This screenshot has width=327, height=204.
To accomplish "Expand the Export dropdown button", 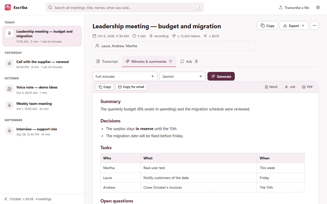I will [294, 25].
